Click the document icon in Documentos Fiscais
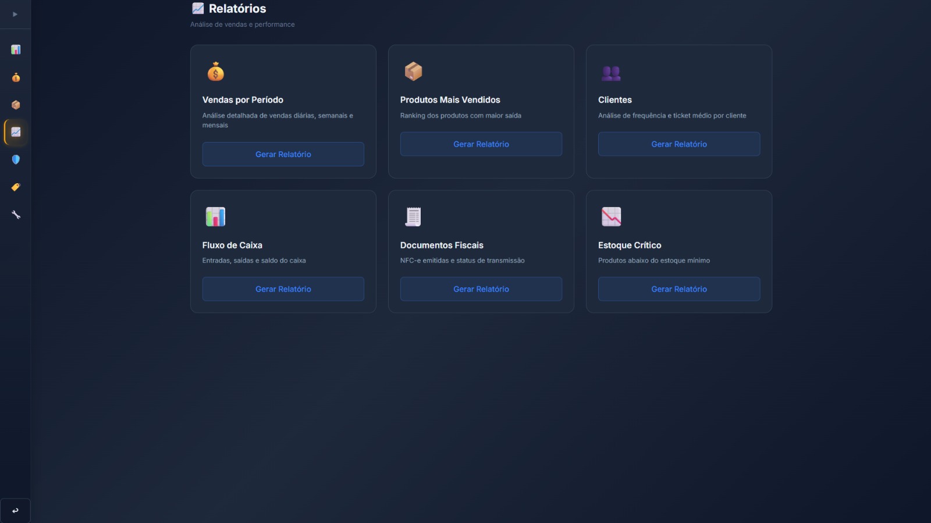This screenshot has width=931, height=523. (x=413, y=216)
